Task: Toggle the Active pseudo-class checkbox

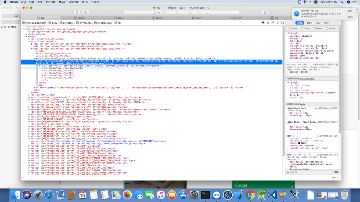Action: (x=290, y=28)
